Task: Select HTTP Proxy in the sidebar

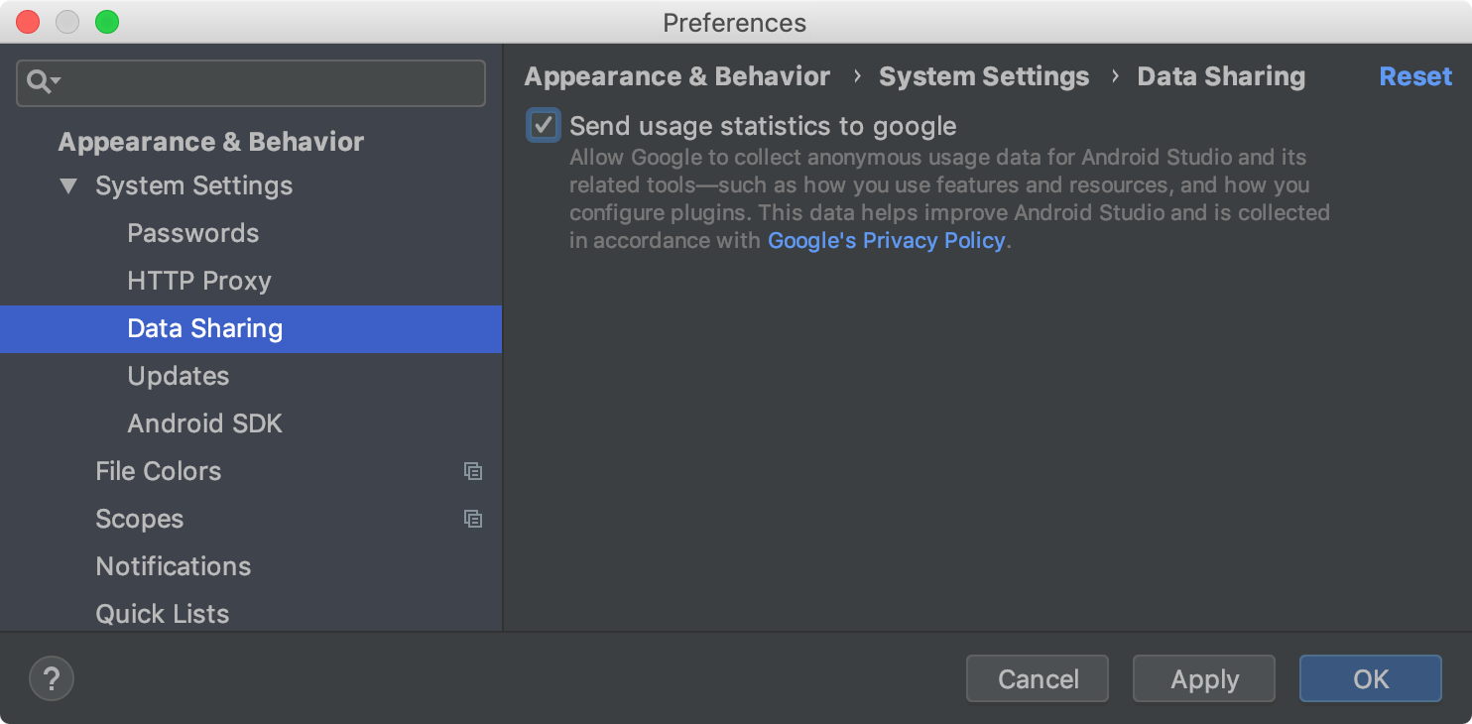Action: coord(199,281)
